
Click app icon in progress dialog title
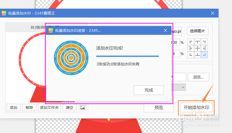pyautogui.click(x=51, y=31)
